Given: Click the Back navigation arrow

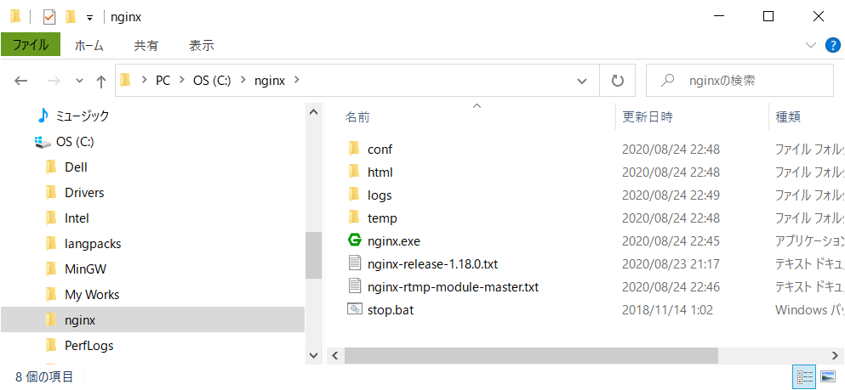Looking at the screenshot, I should (x=21, y=82).
